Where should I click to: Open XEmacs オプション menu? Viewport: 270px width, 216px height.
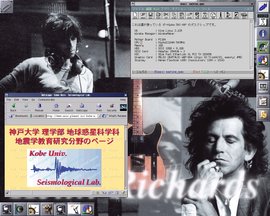[179, 9]
